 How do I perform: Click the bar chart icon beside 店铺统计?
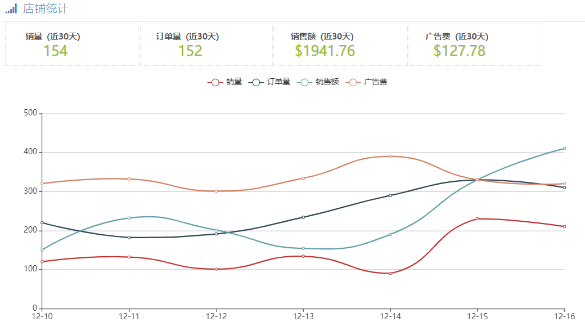tap(11, 9)
